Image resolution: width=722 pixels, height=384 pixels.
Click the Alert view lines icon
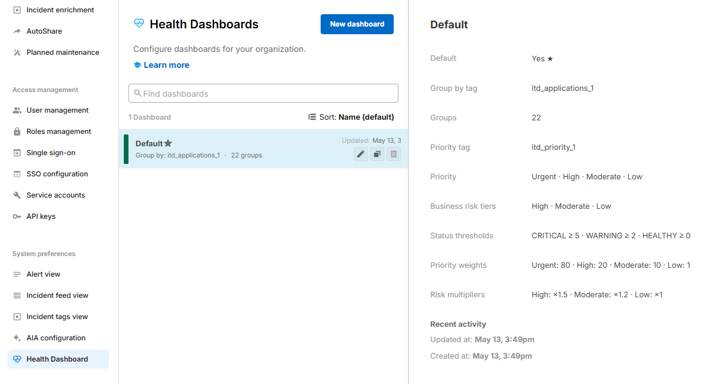coord(17,274)
